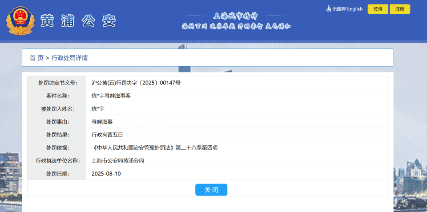This screenshot has height=212, width=427.
Task: Click the value in the 被处罚人姓名 row
Action: tap(97, 108)
